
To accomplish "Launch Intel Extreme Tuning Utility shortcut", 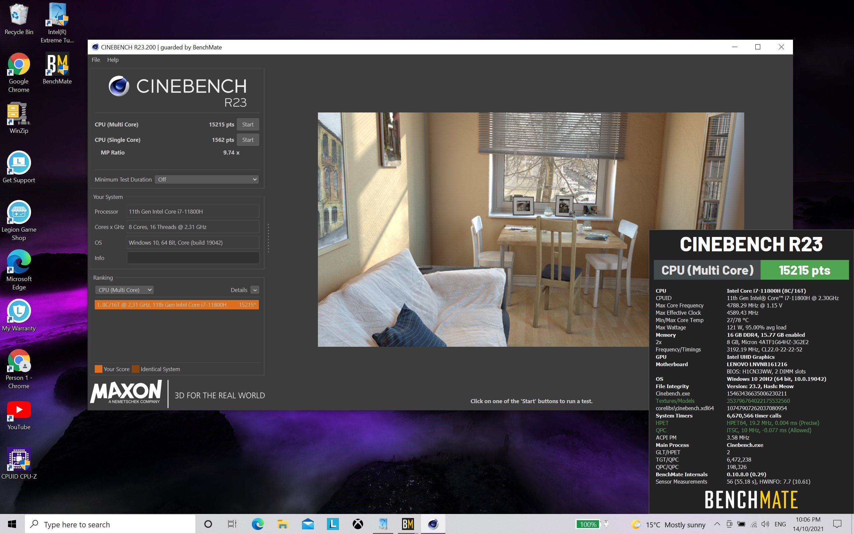I will (57, 23).
